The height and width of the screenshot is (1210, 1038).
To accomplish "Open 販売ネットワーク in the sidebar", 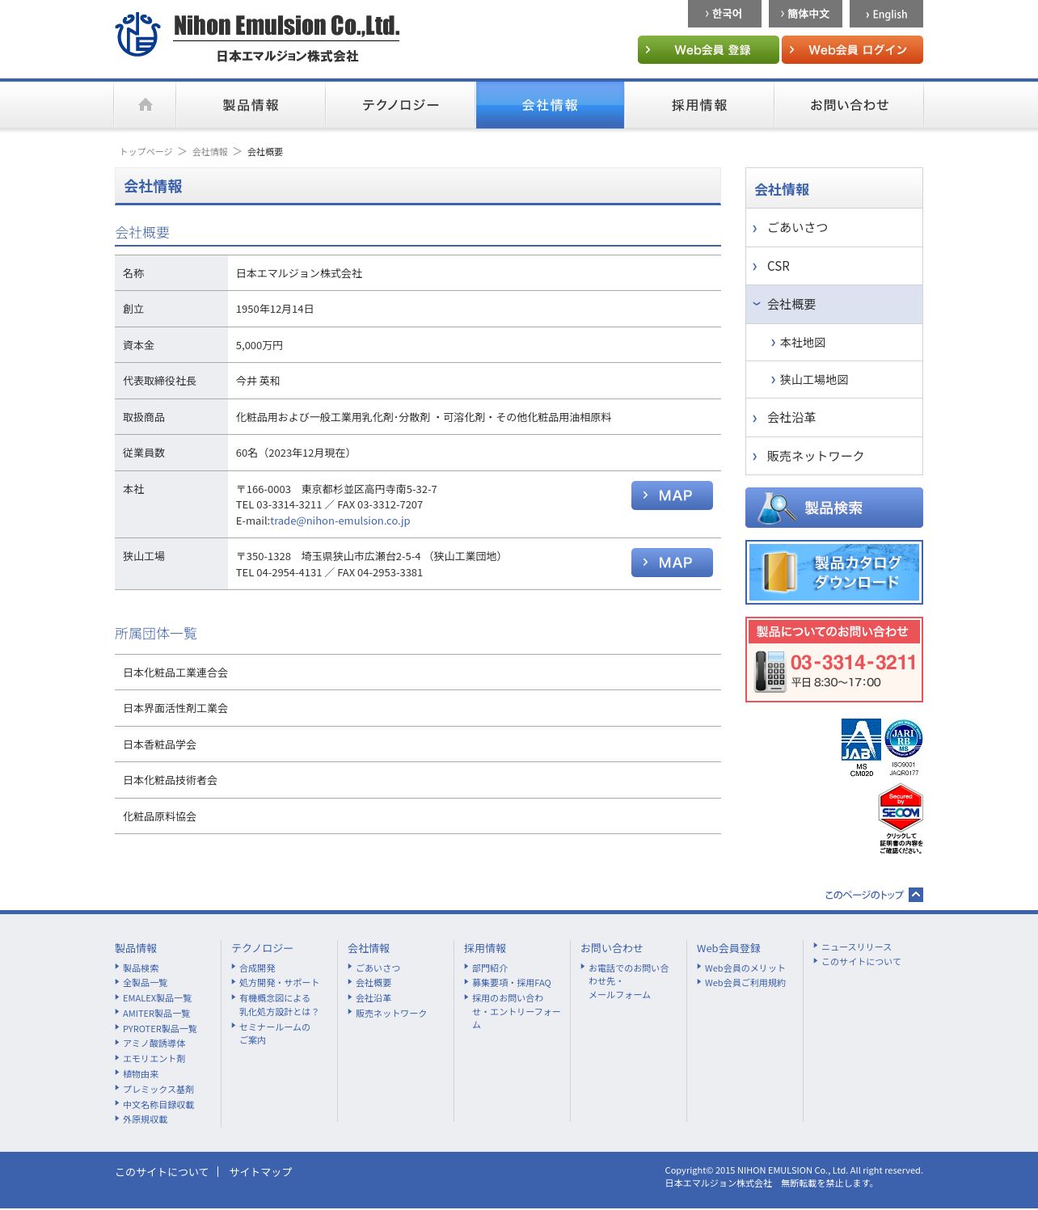I will point(833,456).
